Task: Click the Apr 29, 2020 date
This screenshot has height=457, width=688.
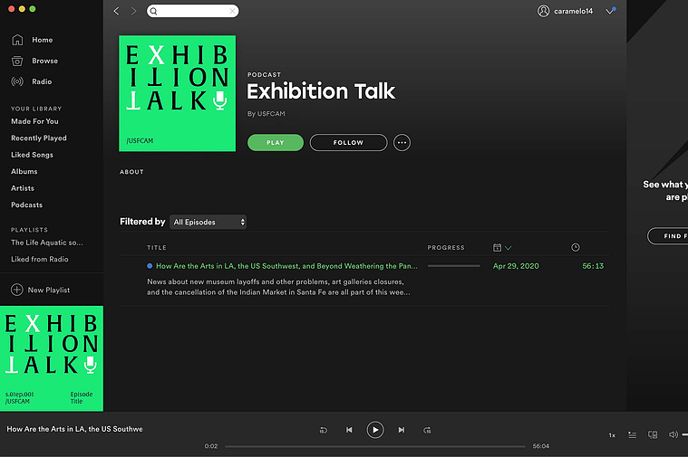Action: coord(516,266)
